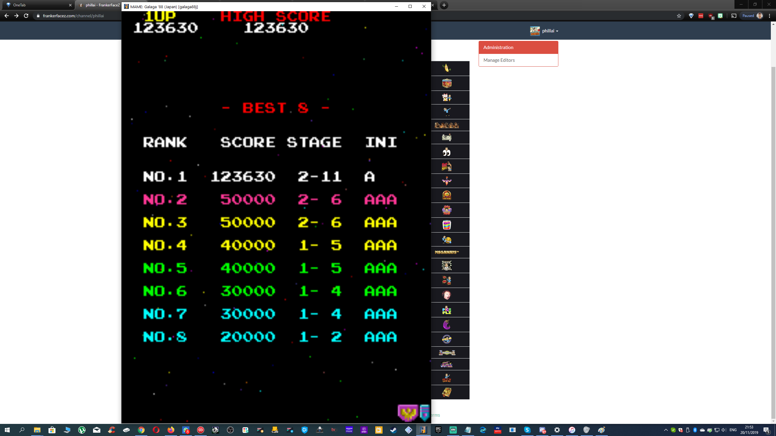Screen dimensions: 776x436
Task: Open Discord from the taskbar
Action: tap(542, 430)
